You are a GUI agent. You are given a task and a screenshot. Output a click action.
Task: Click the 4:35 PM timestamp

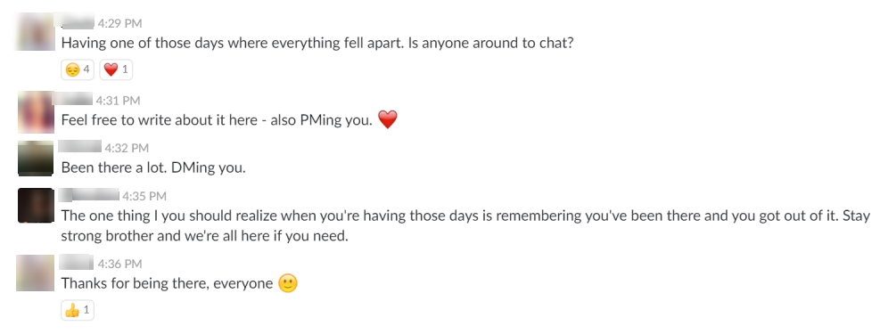[x=144, y=197]
